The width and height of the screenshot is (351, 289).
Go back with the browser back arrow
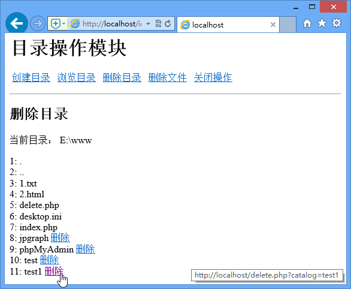[17, 23]
